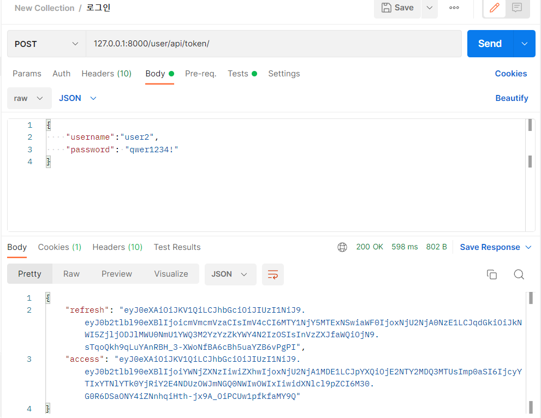Open the Save options dropdown arrow
Screen dimensions: 541x418
430,8
